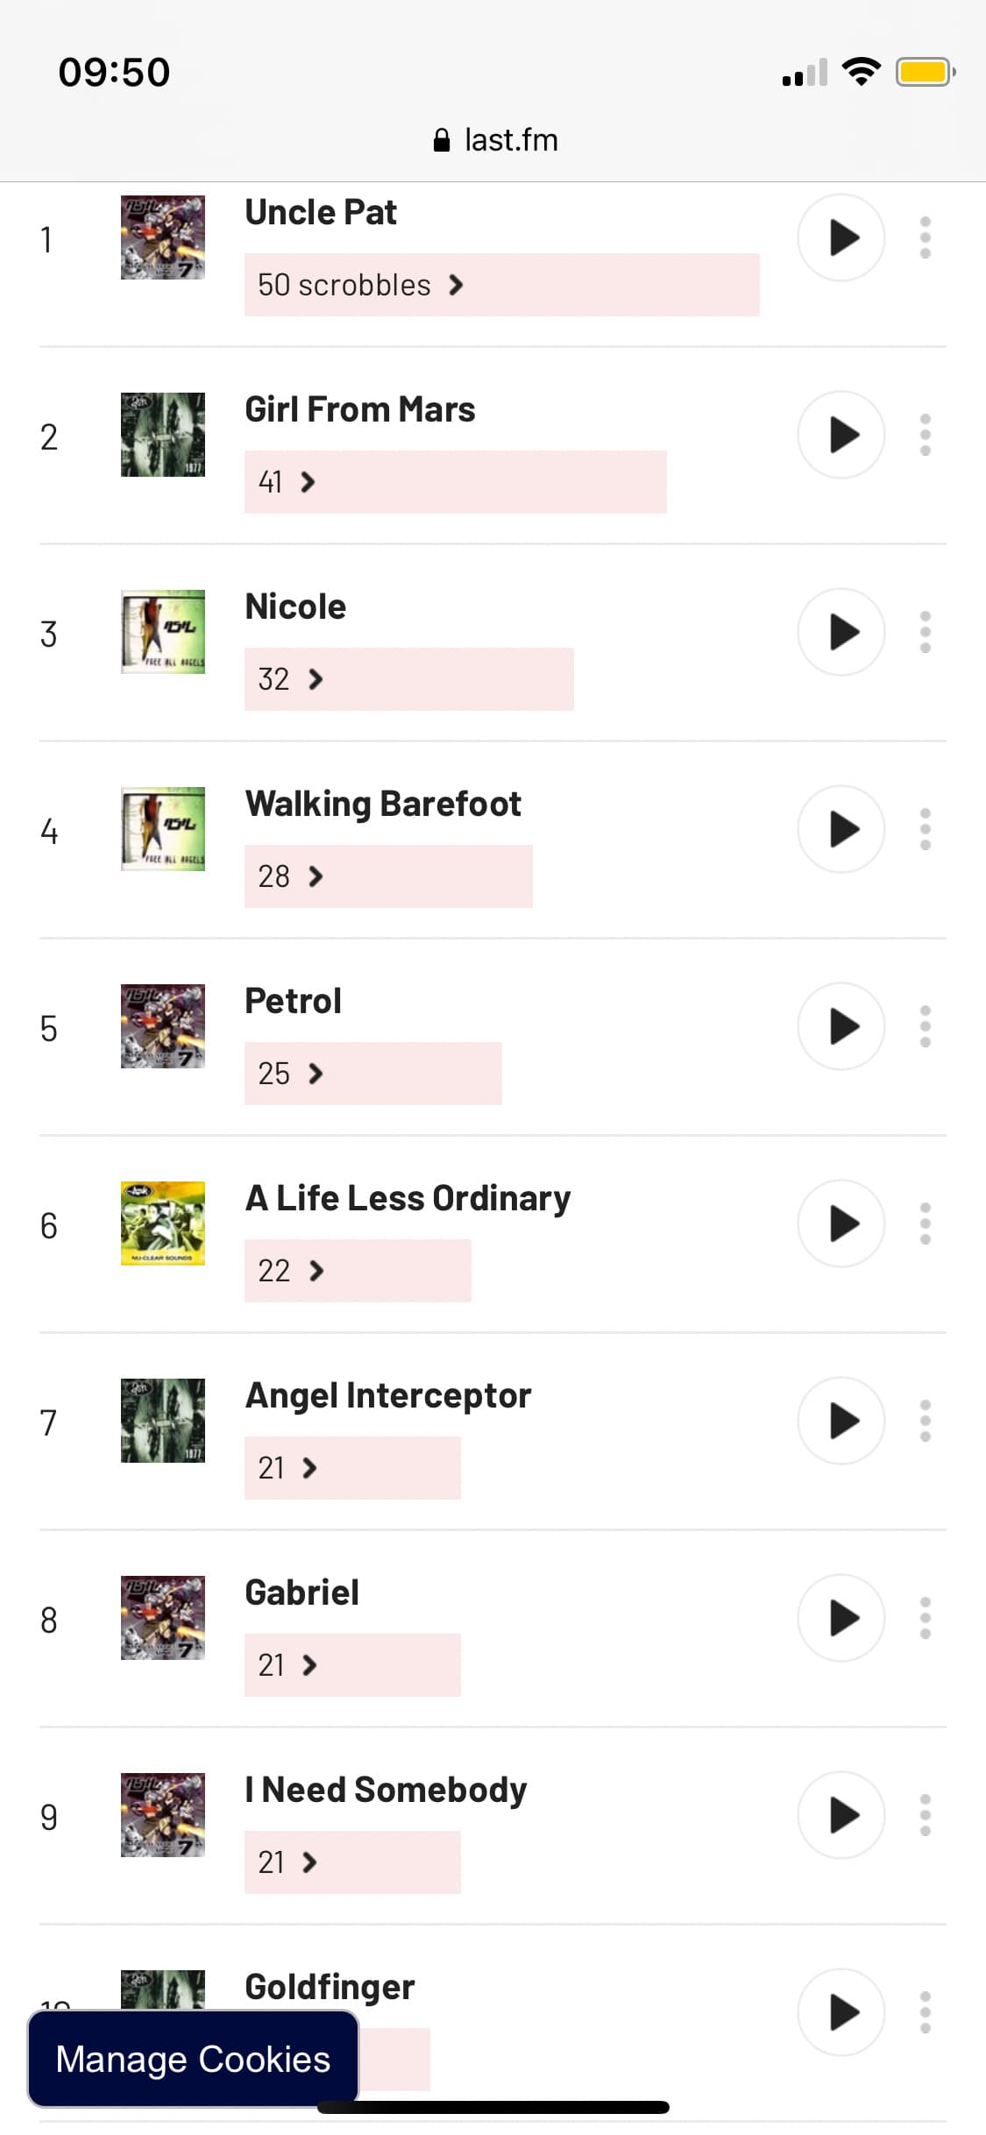
Task: Start playback of Nicole
Action: (x=841, y=632)
